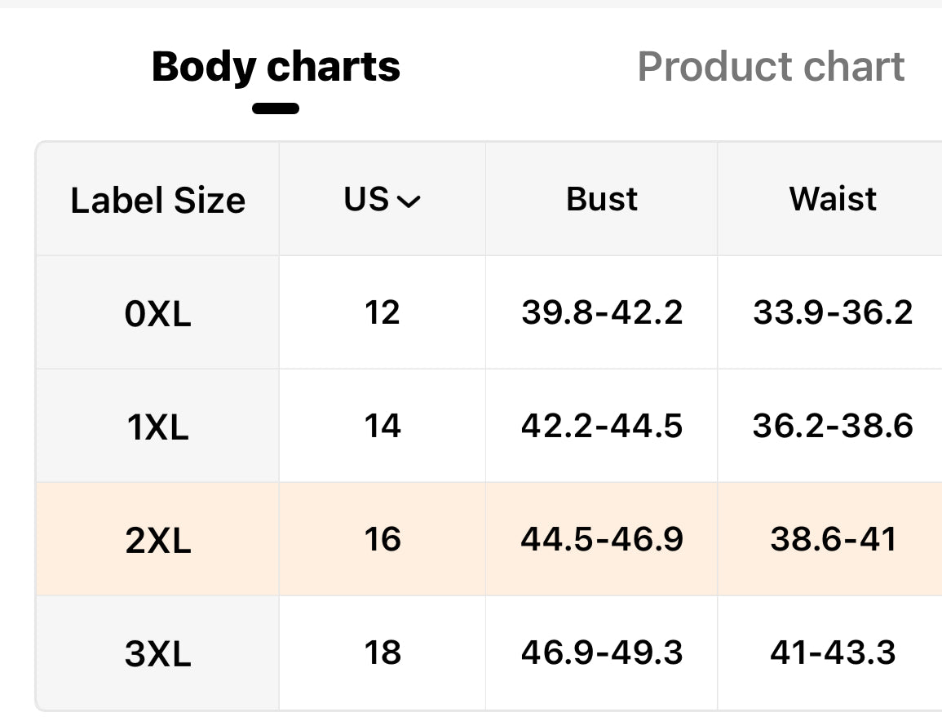Select the highlighted 2XL size row
This screenshot has width=942, height=721.
157,540
